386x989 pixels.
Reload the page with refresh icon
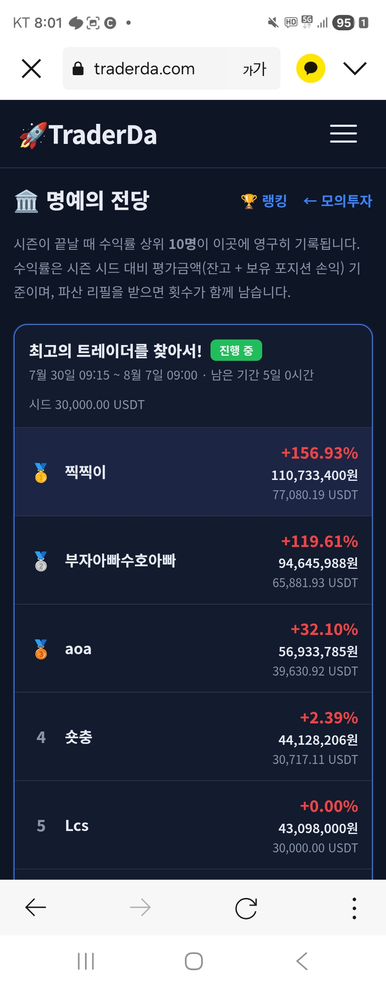coord(246,908)
